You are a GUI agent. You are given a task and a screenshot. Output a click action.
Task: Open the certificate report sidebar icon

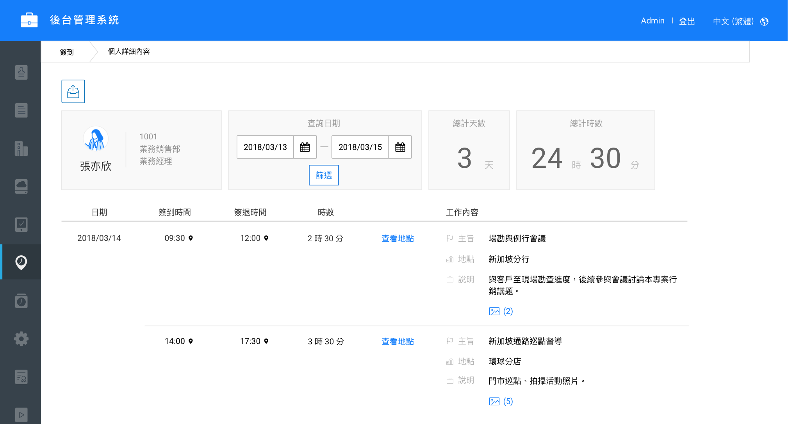[x=21, y=377]
